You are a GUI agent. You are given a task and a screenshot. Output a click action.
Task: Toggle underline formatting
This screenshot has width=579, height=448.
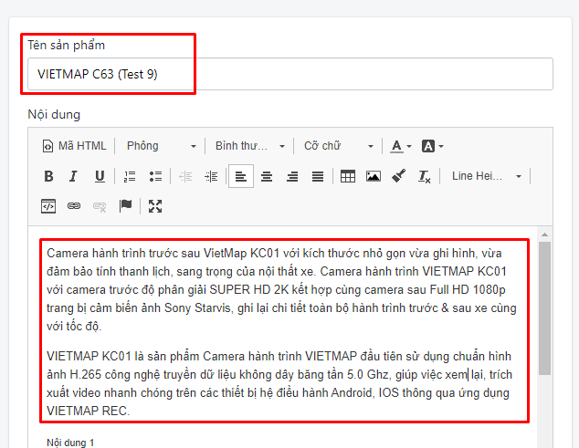pos(100,176)
